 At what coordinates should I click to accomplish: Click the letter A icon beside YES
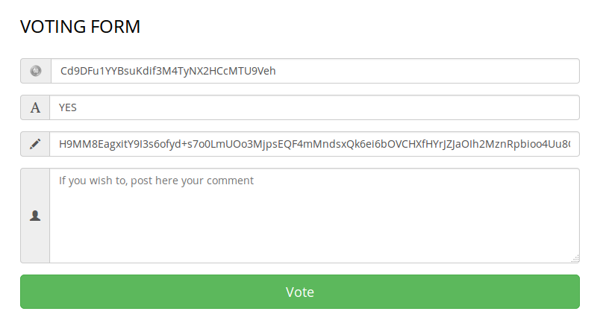pyautogui.click(x=35, y=107)
